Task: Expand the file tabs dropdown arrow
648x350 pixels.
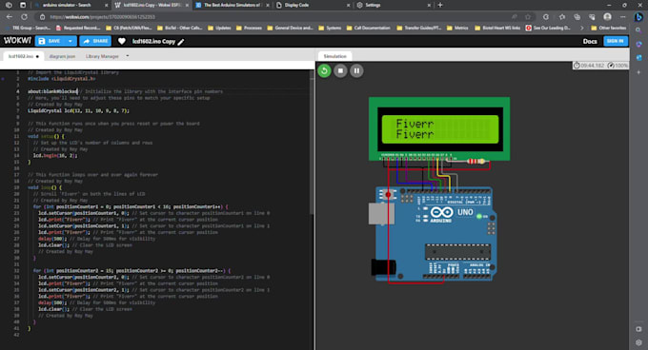Action: [x=128, y=56]
